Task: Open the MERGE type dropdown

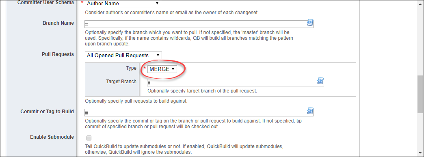Action: coord(162,69)
